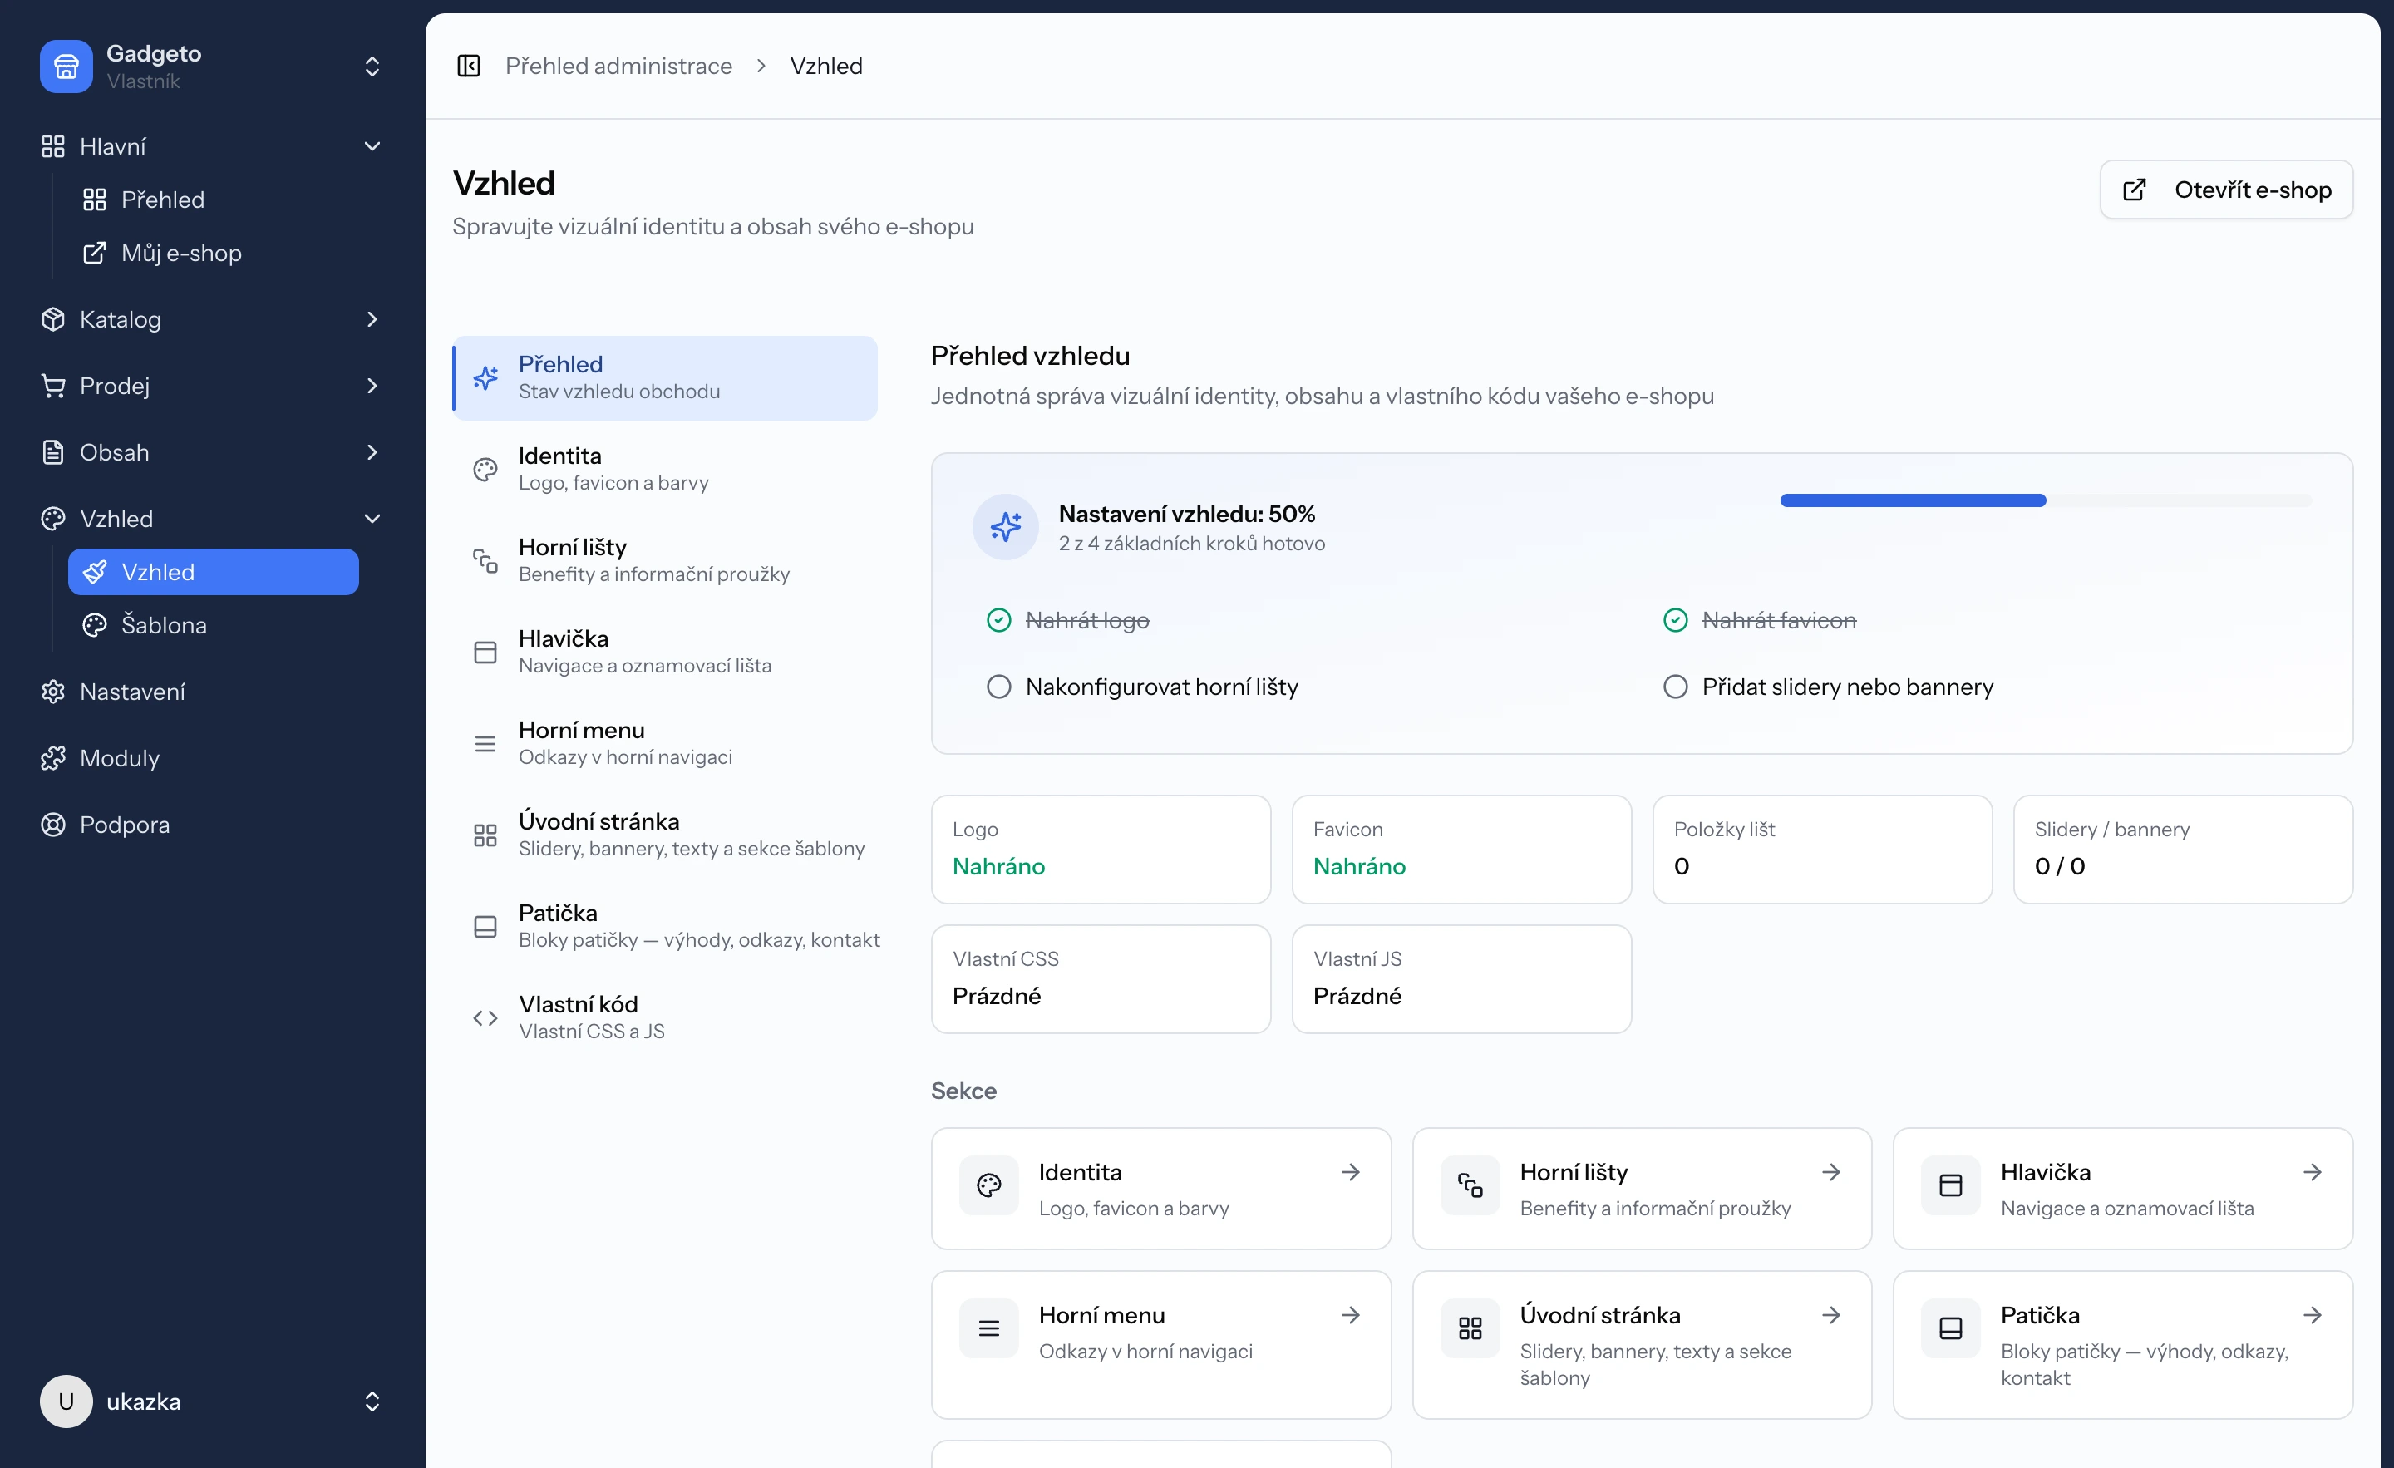The image size is (2394, 1468).
Task: Click the Otevřít e-shop button
Action: 2226,190
